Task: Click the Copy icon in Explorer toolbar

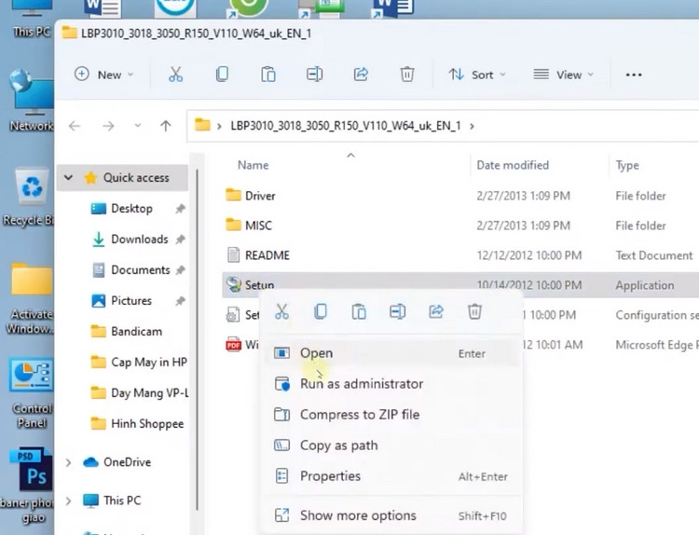Action: coord(222,75)
